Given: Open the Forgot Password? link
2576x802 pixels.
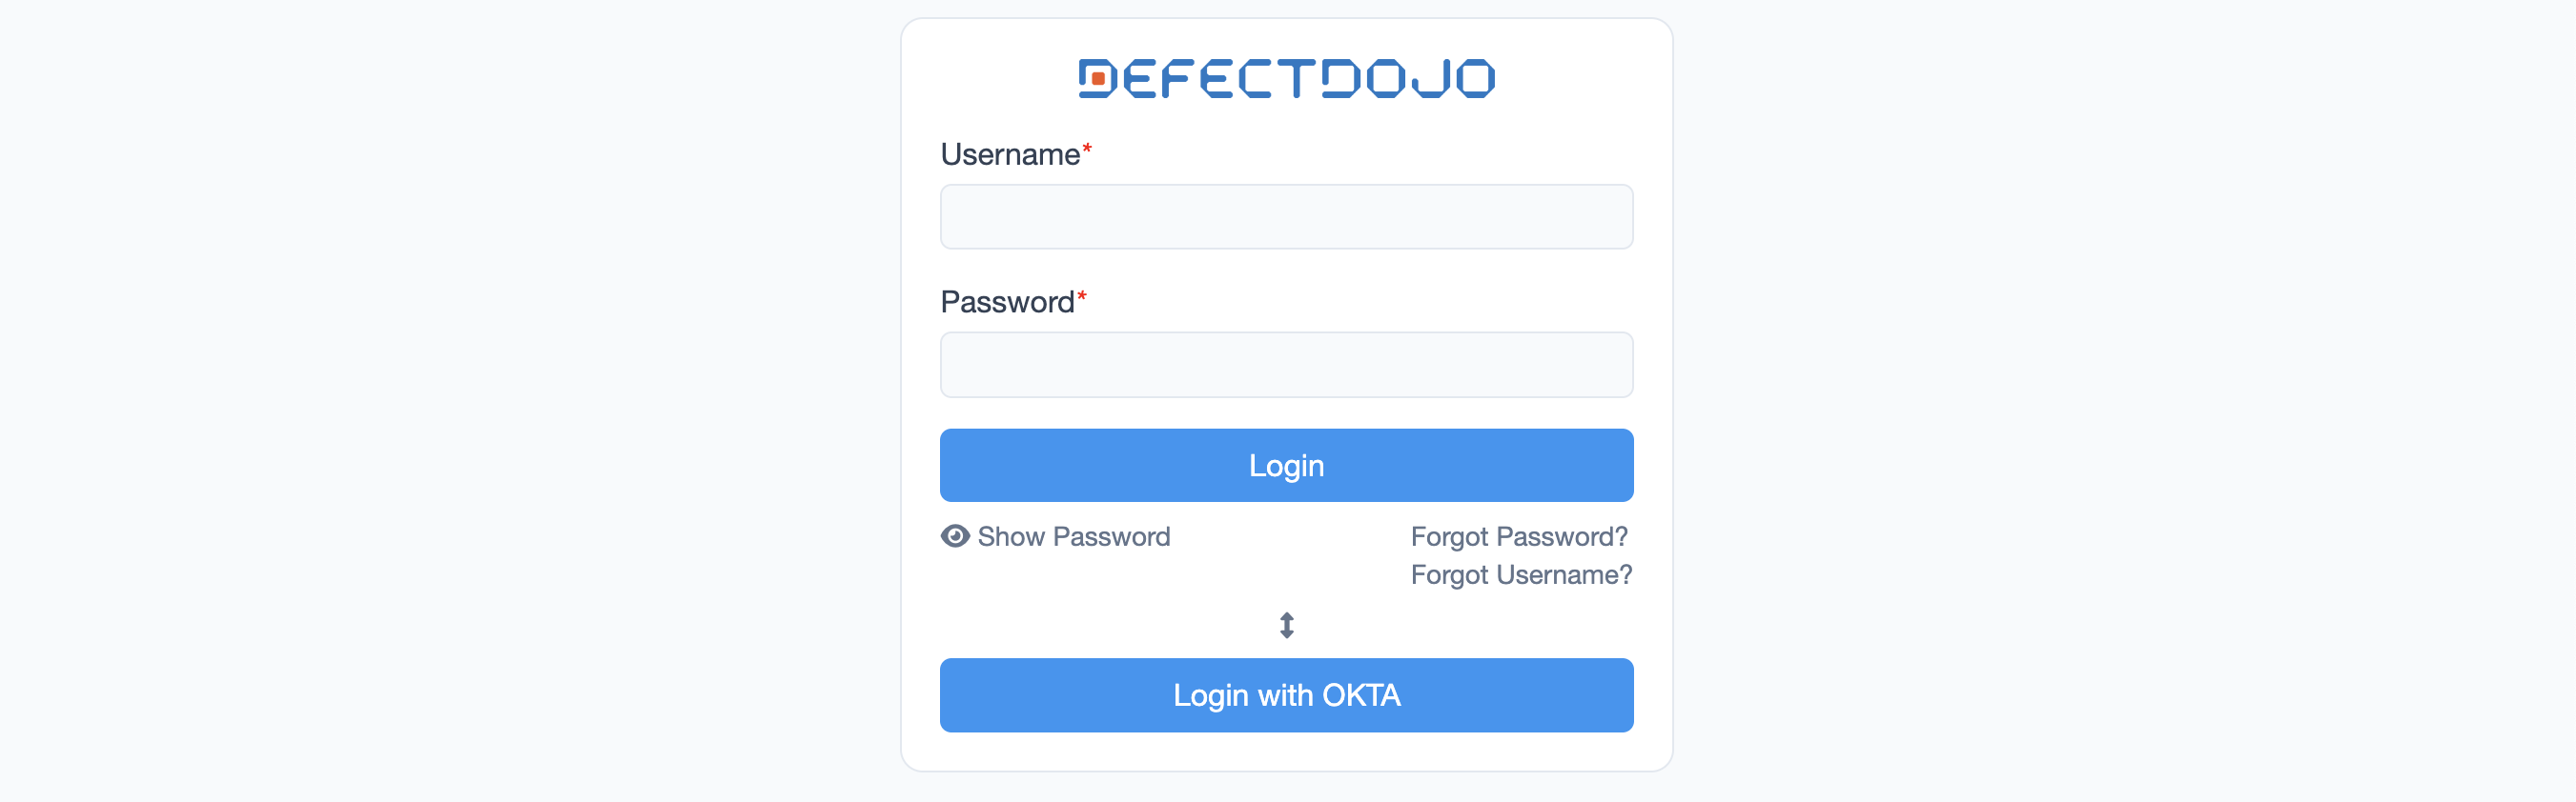Looking at the screenshot, I should click(1518, 536).
